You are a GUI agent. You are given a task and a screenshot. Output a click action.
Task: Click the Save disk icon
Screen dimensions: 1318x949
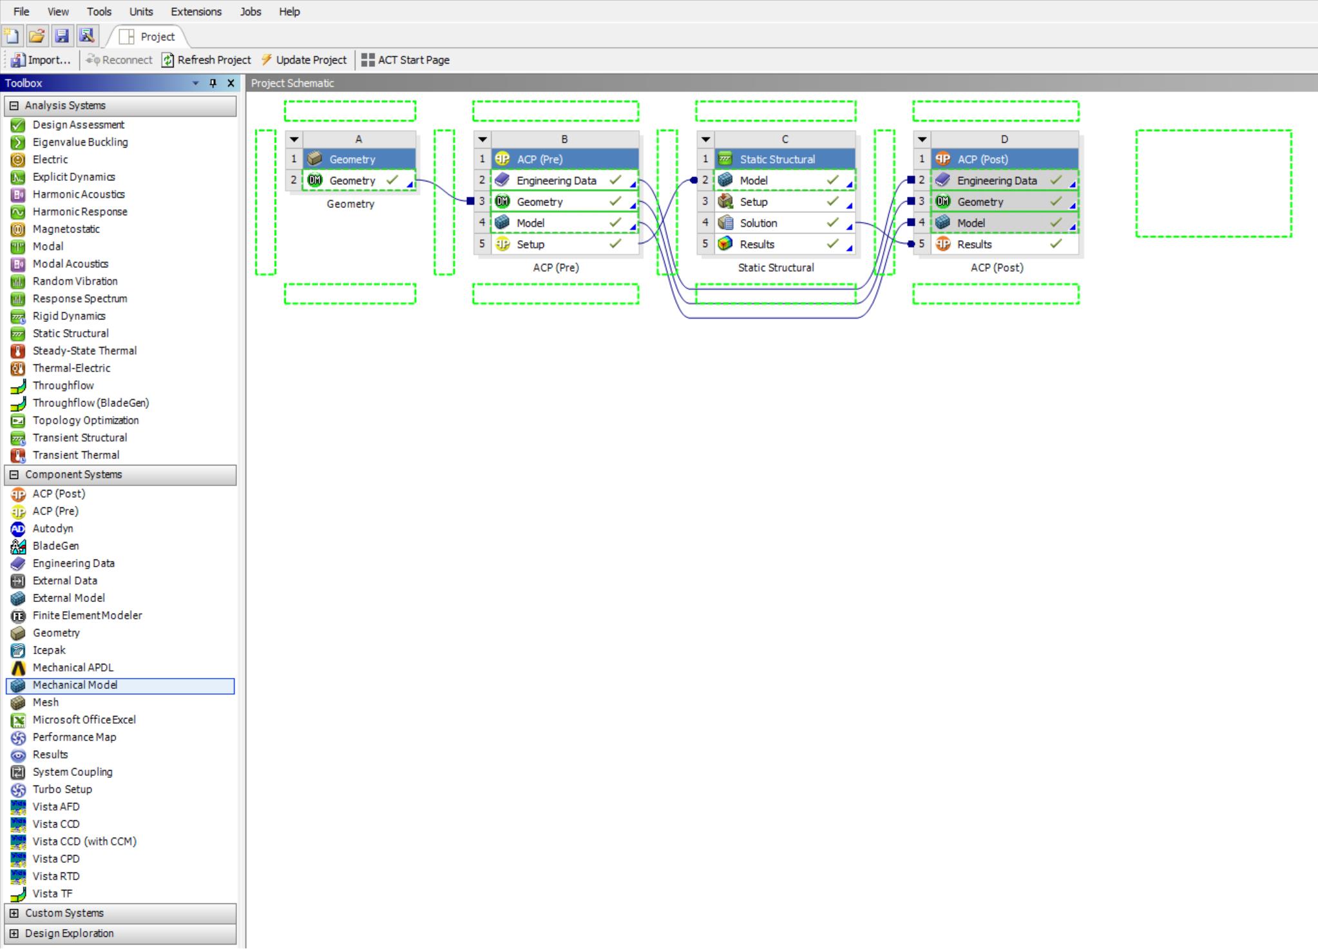click(x=62, y=36)
